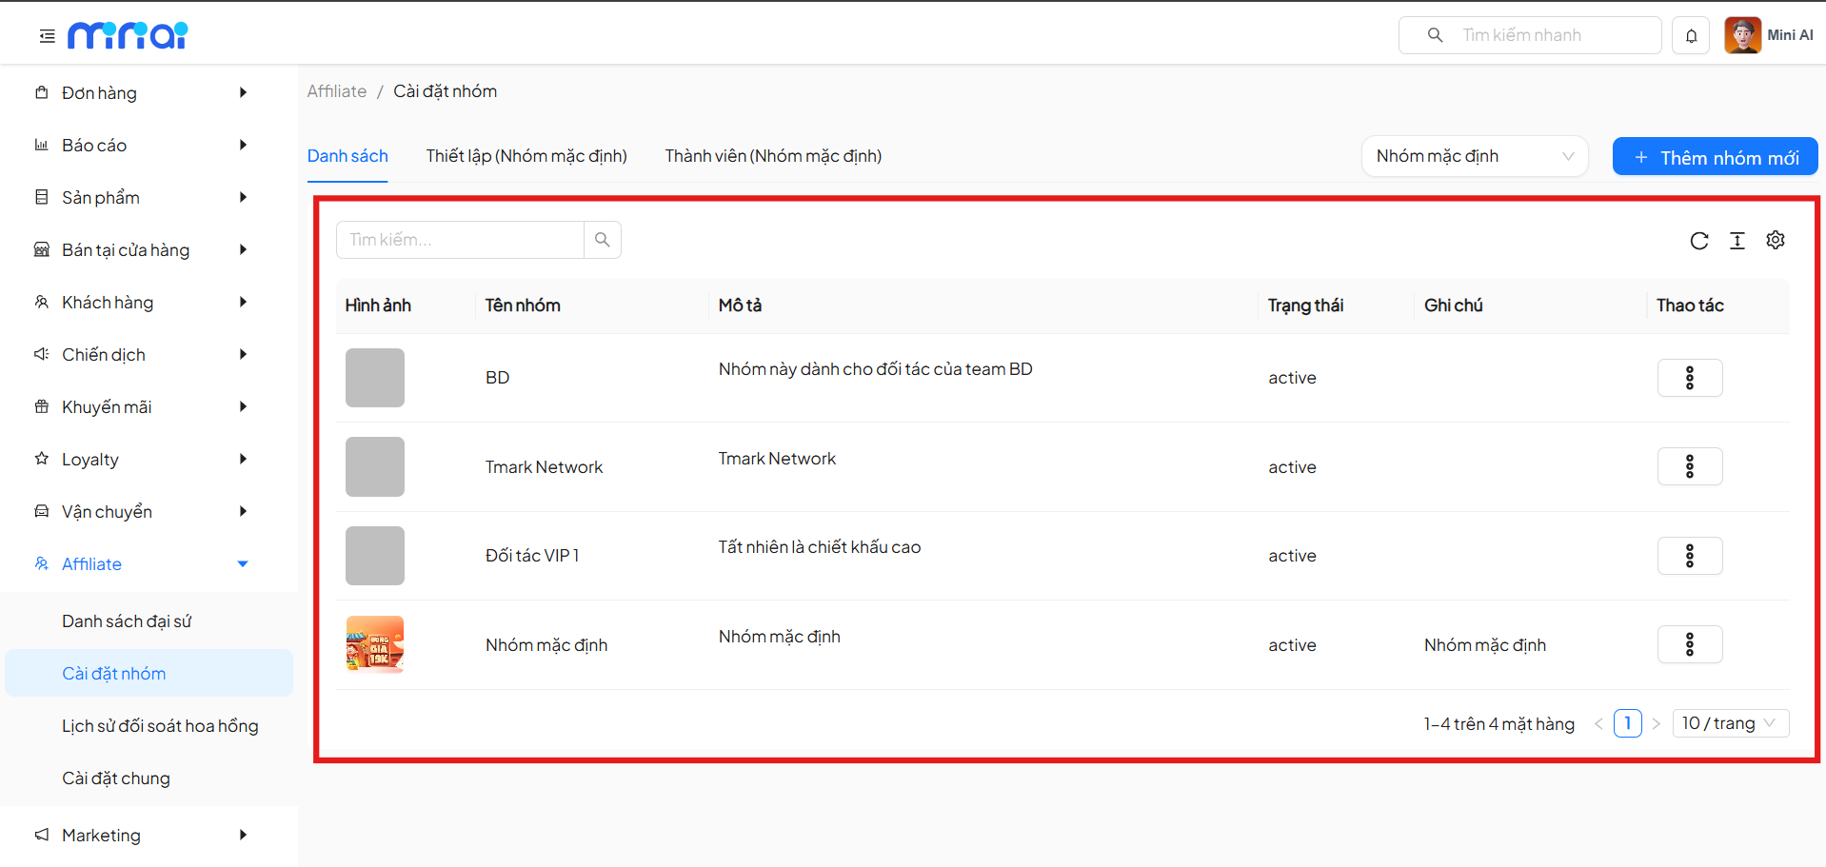Click the row height density icon
Viewport: 1826px width, 867px height.
(1737, 241)
